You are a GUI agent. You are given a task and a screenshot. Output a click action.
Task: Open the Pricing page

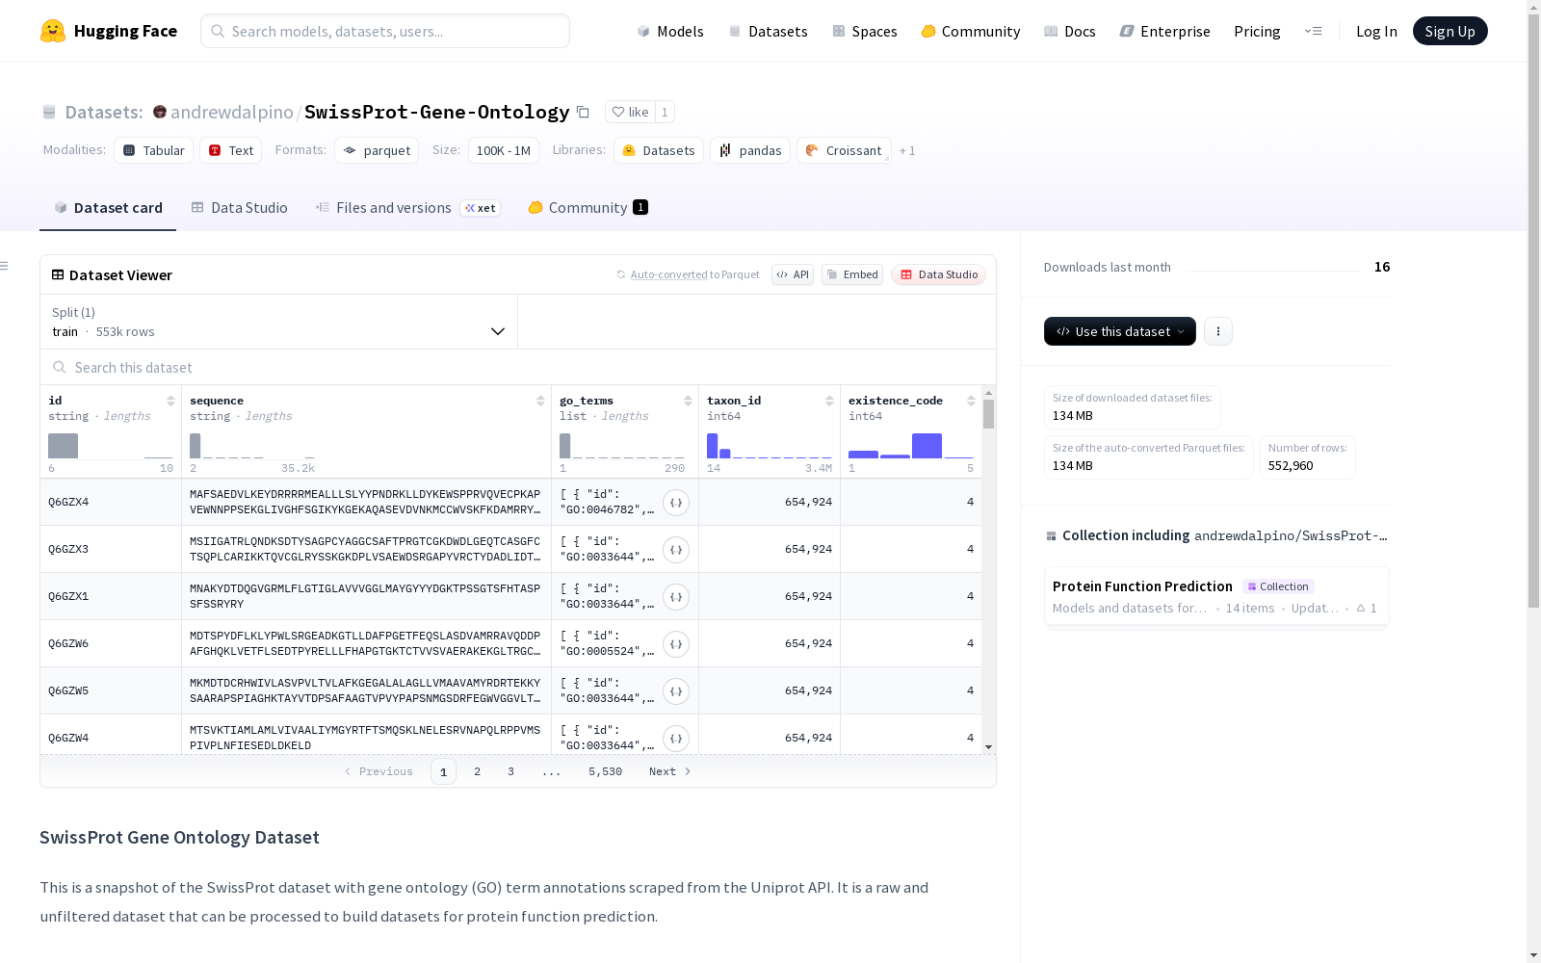click(1257, 31)
